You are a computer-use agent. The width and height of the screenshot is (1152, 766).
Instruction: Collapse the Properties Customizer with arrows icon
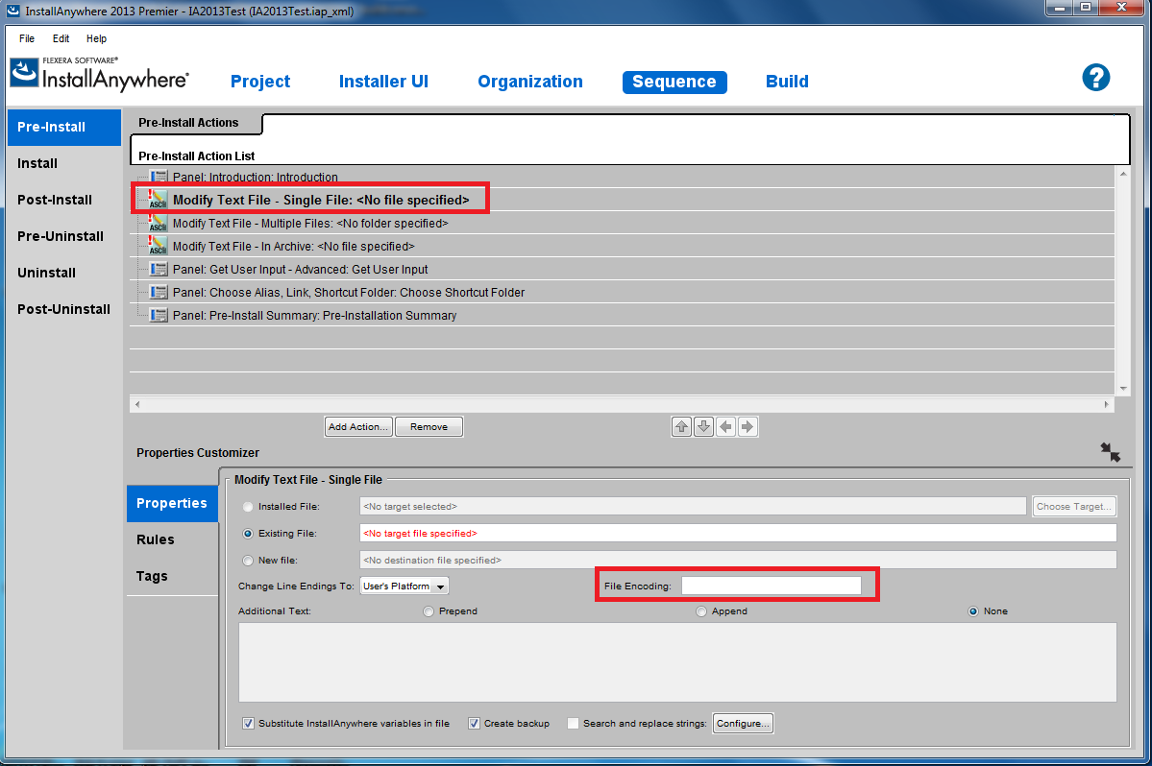[1110, 452]
